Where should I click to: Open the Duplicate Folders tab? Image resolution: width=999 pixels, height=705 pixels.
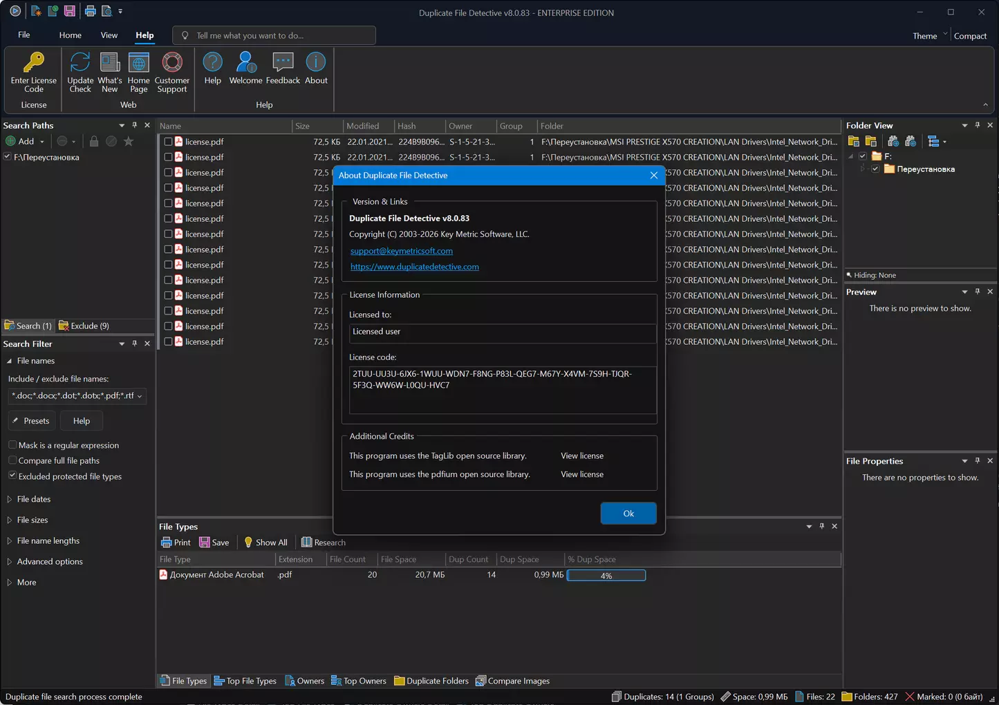[x=431, y=681]
